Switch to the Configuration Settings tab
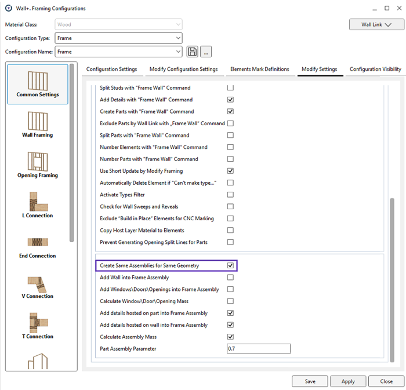Viewport: 406px width, 390px height. tap(111, 69)
